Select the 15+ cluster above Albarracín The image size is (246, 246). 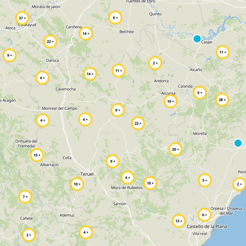(x=37, y=155)
